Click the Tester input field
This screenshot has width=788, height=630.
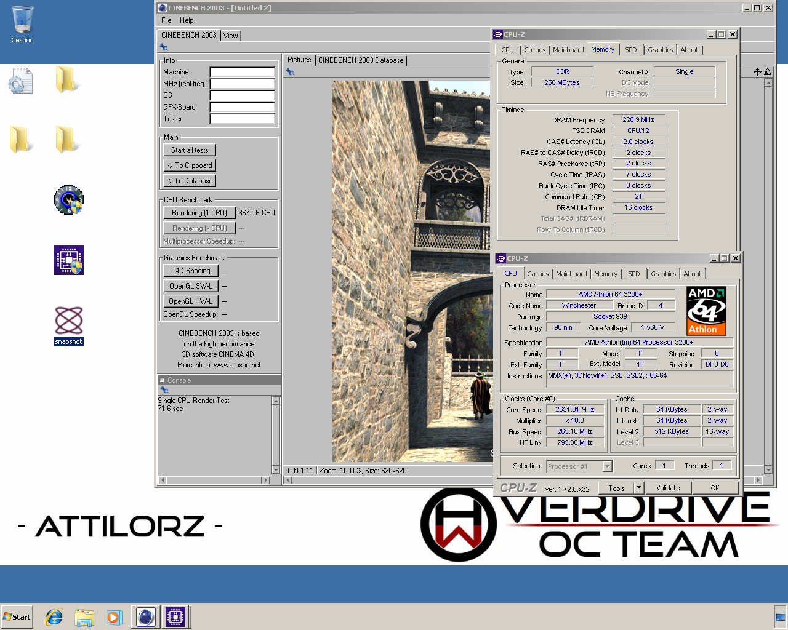click(x=243, y=119)
